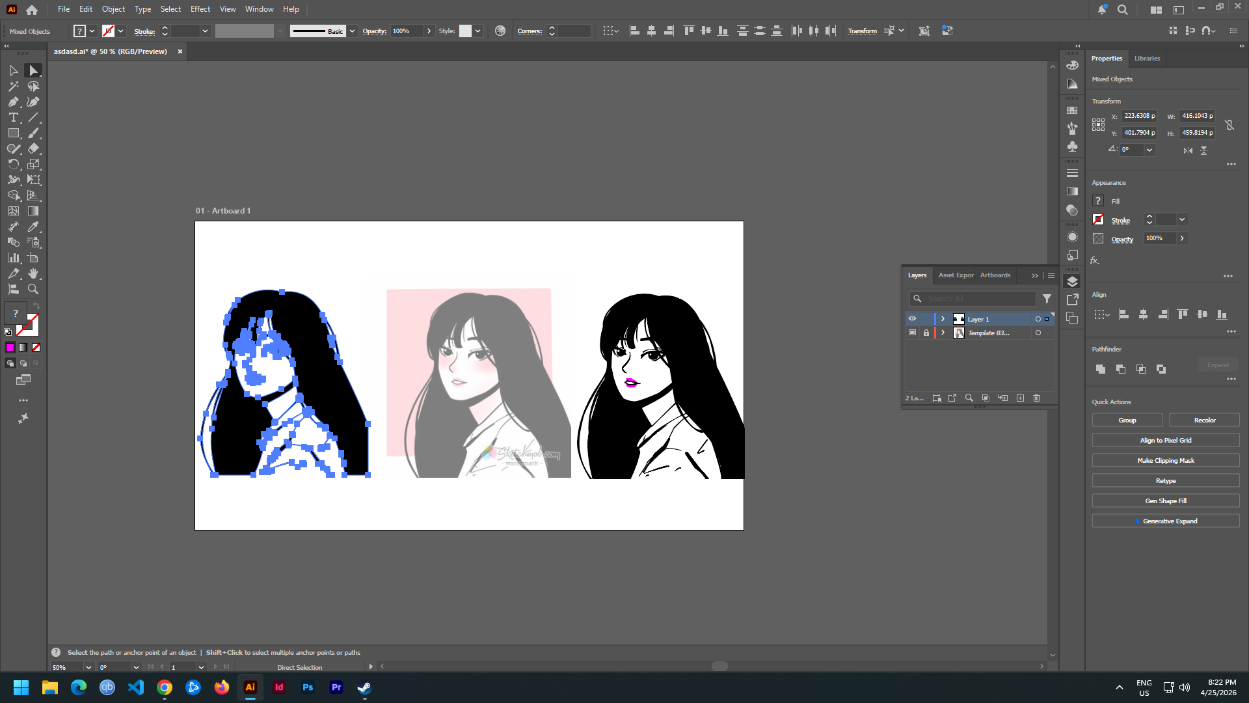
Task: Select the Type tool
Action: (x=13, y=117)
